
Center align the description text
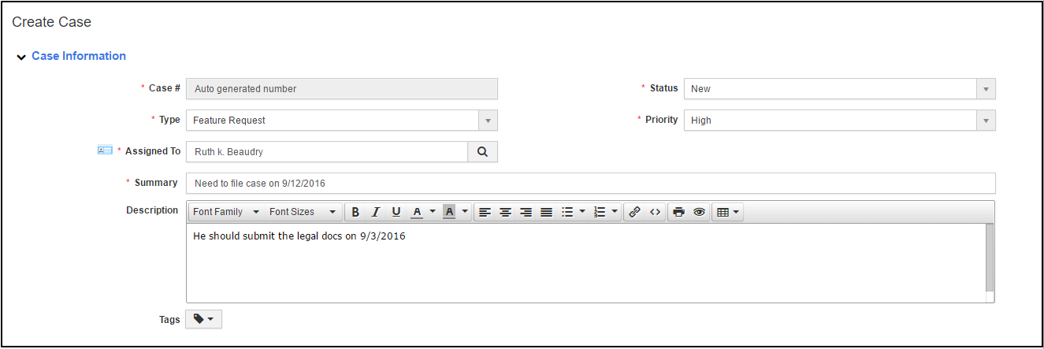(x=506, y=212)
